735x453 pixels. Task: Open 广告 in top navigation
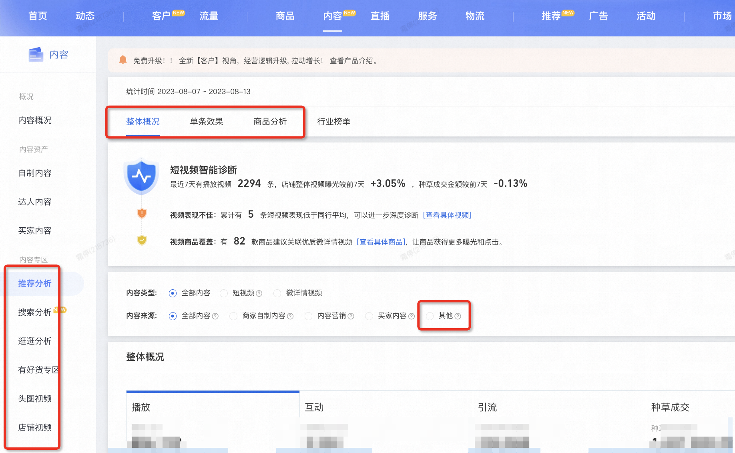pos(599,16)
